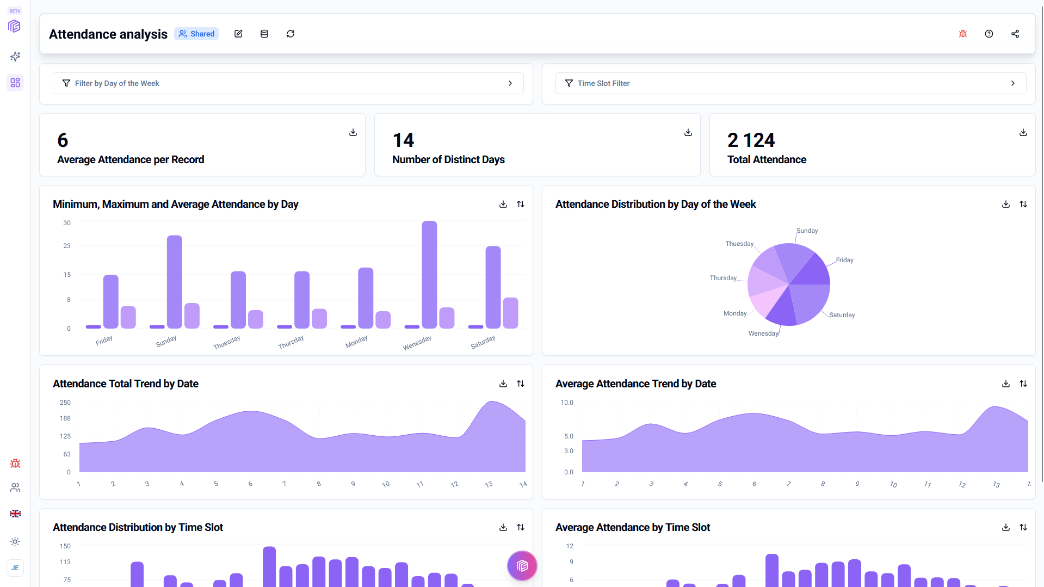1044x587 pixels.
Task: Open the database source icon in toolbar
Action: point(264,33)
